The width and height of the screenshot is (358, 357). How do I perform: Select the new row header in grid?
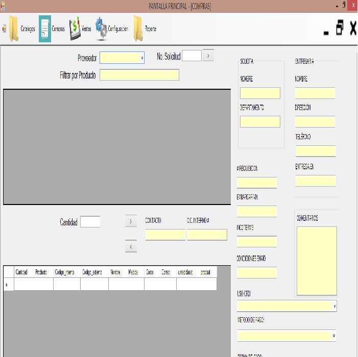pos(8,284)
